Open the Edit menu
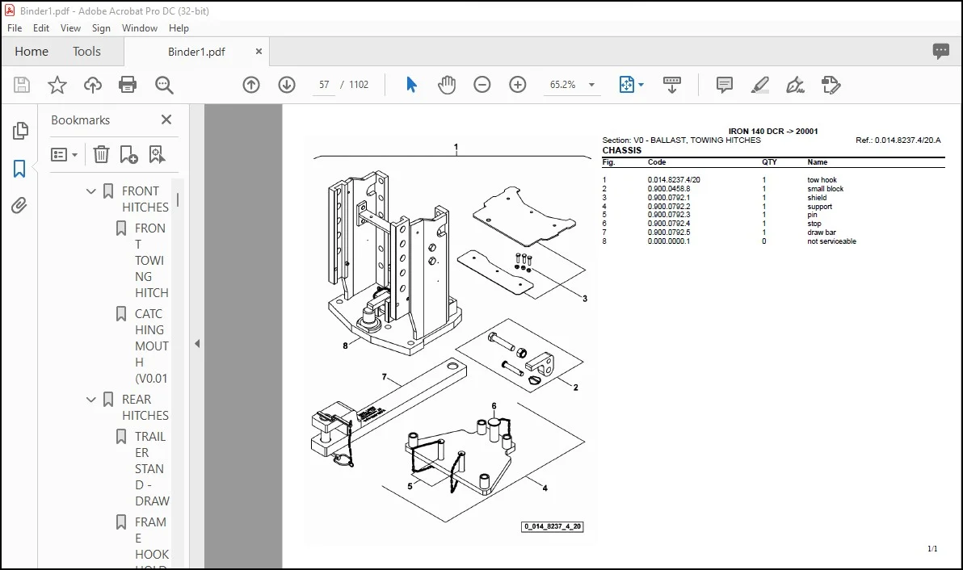The width and height of the screenshot is (963, 570). coord(41,28)
